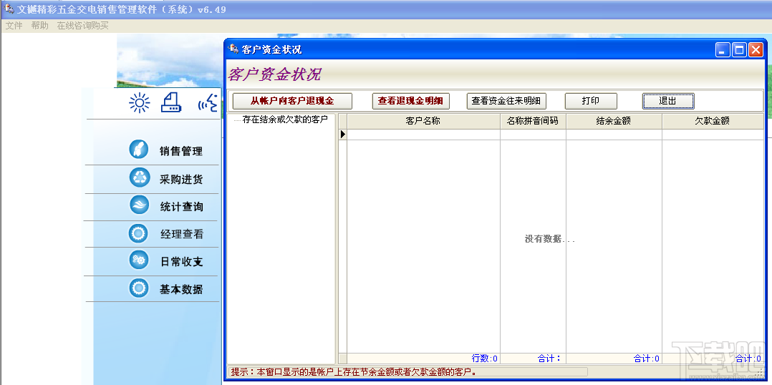This screenshot has height=385, width=772.
Task: Click the main application title bar icon
Action: coord(9,9)
